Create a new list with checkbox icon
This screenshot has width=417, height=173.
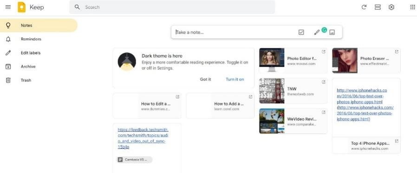(301, 32)
